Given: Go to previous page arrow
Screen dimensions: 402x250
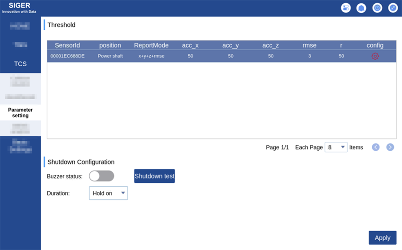Looking at the screenshot, I should 376,147.
